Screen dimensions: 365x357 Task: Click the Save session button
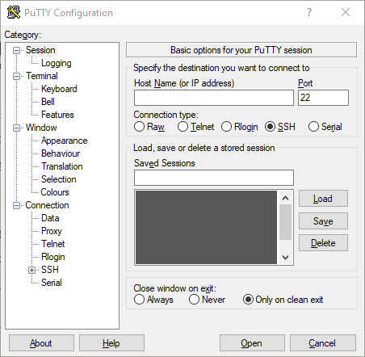[x=323, y=221]
